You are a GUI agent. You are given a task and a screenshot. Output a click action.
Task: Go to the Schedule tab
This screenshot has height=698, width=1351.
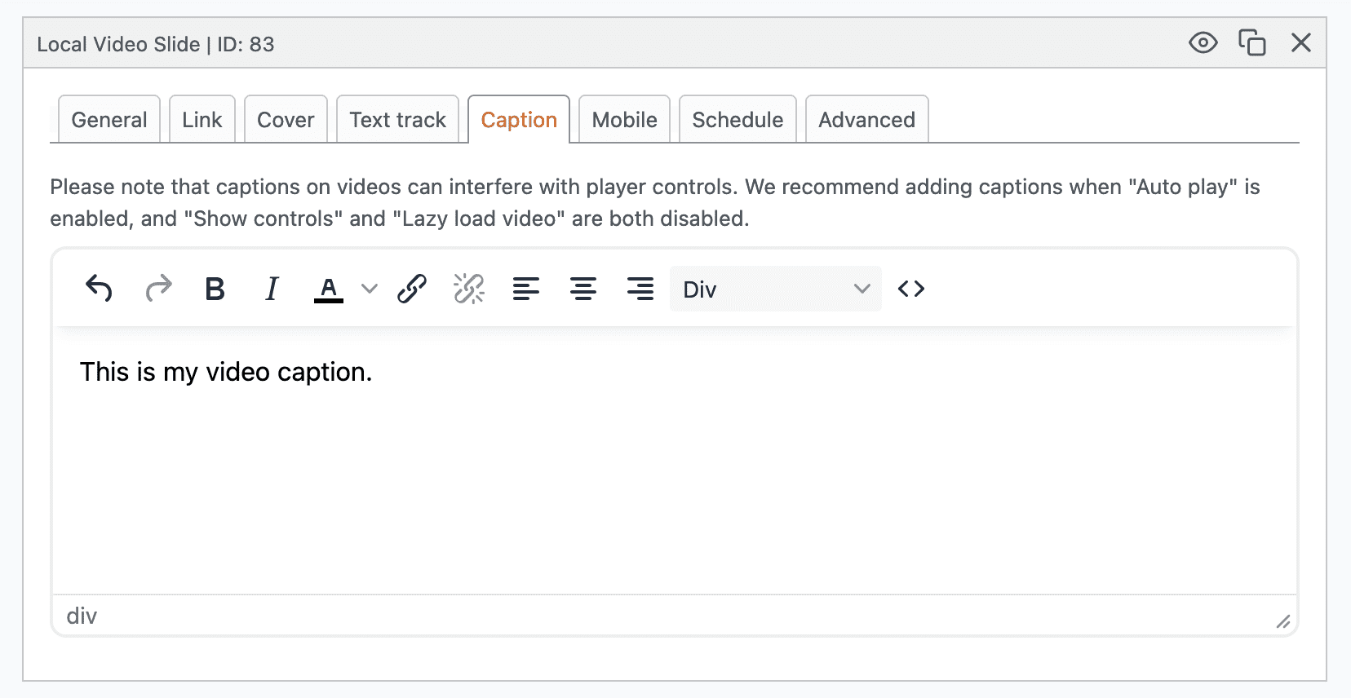738,120
